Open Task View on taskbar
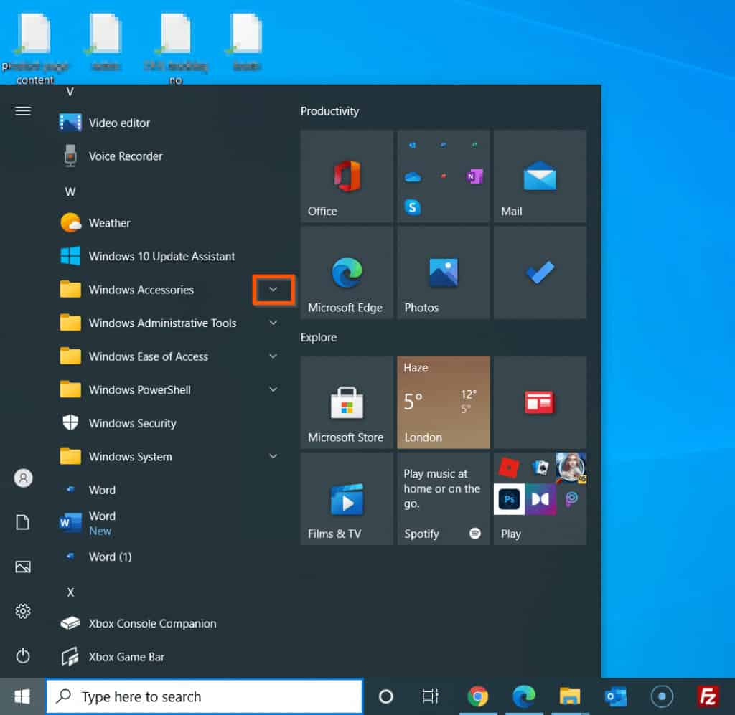735x715 pixels. [431, 696]
